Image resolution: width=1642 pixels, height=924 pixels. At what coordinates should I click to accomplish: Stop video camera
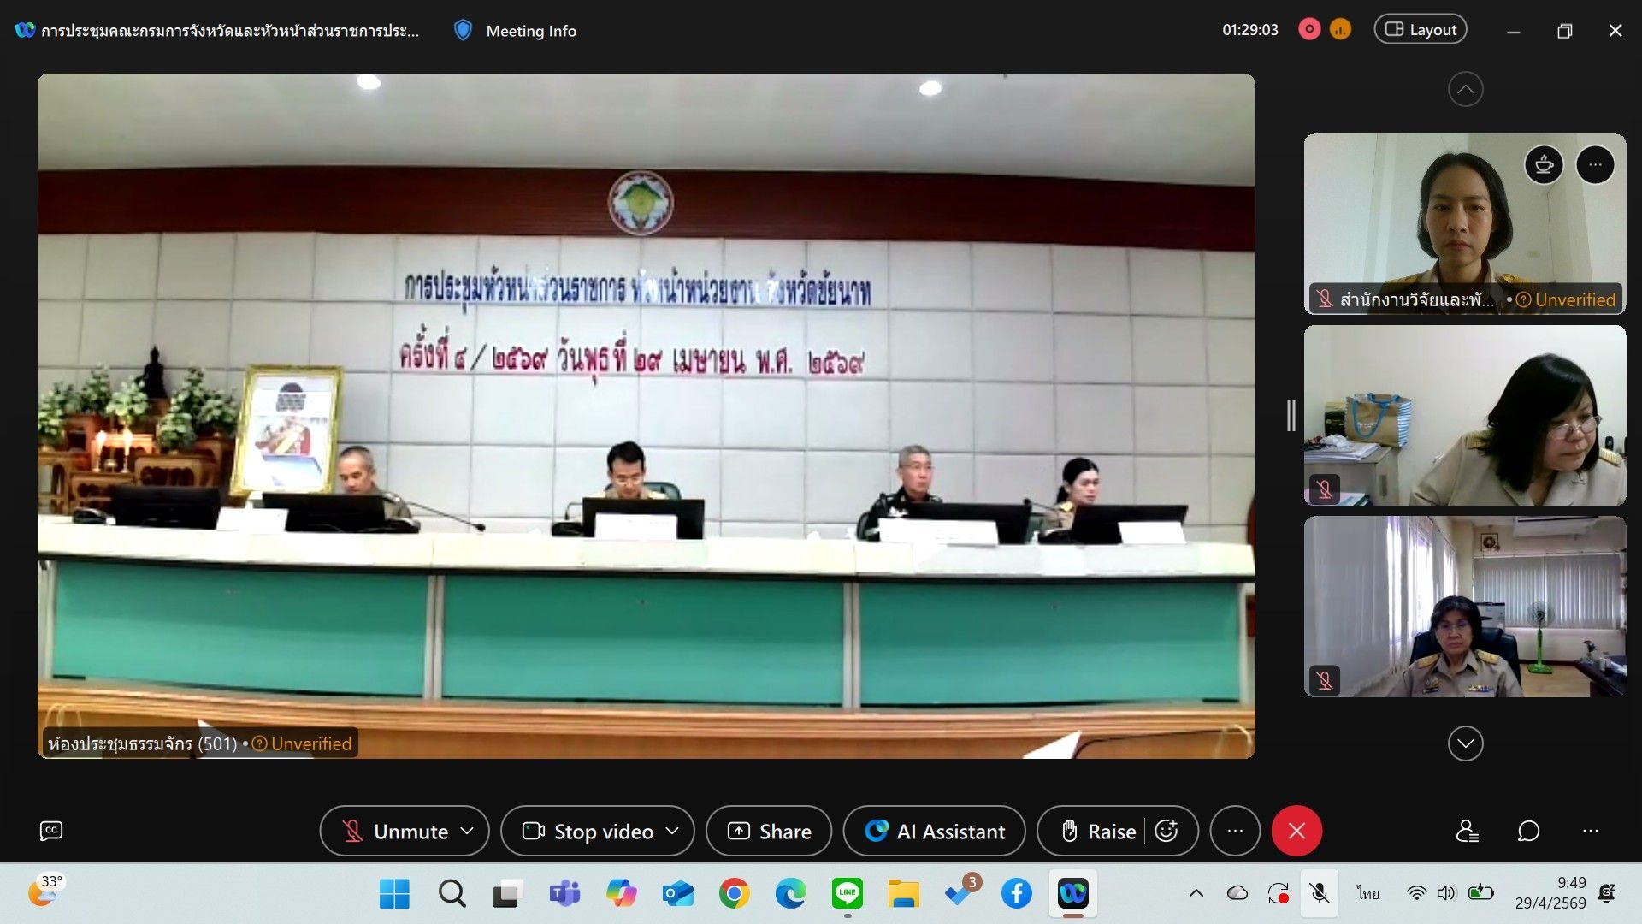[588, 831]
